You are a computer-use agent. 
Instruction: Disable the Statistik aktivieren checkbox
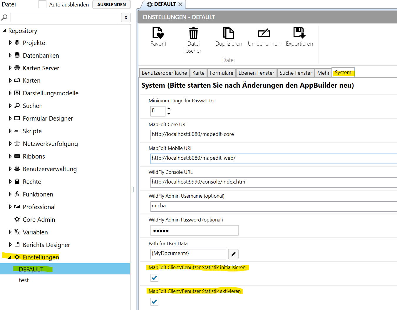[154, 301]
